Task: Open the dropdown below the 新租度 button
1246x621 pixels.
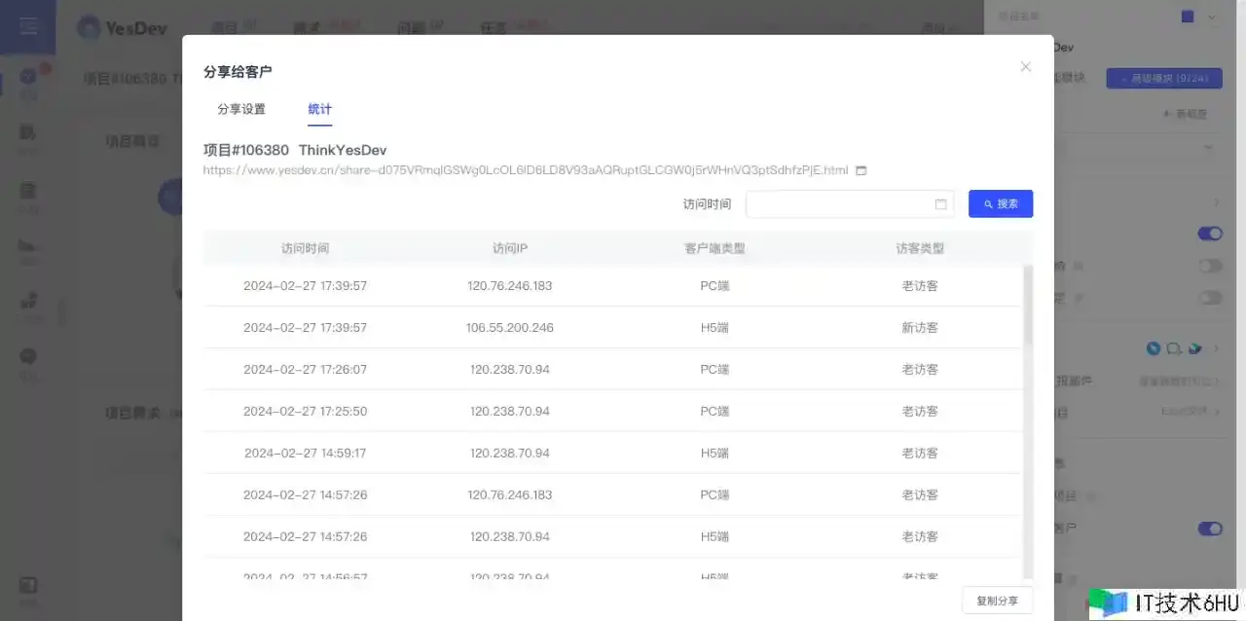Action: coord(1208,148)
